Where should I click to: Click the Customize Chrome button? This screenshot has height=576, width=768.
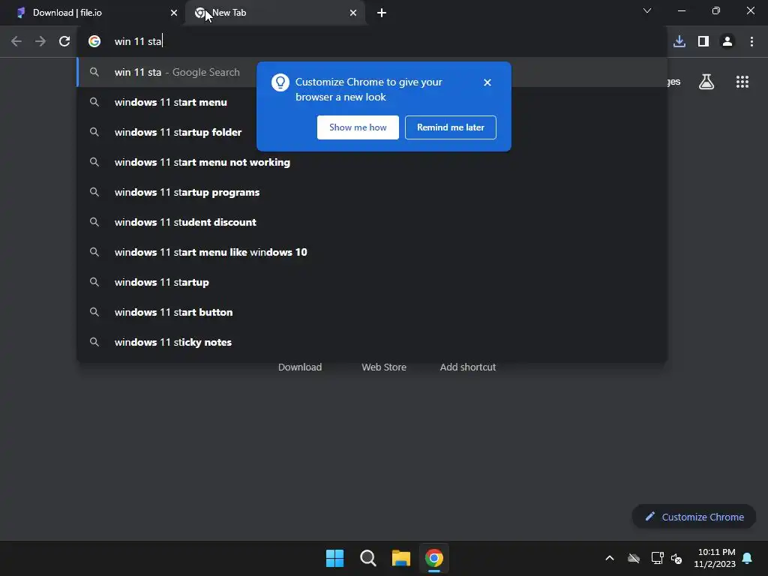(694, 517)
